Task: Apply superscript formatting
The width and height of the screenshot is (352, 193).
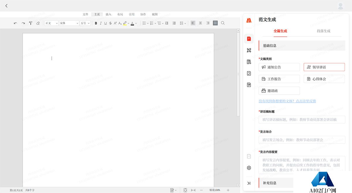Action: 115,23
